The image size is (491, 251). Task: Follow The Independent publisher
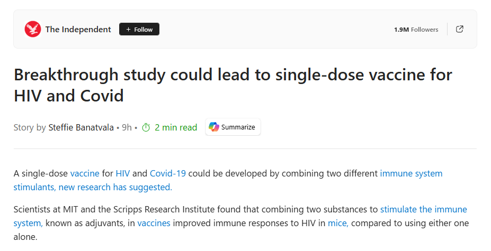coord(139,30)
